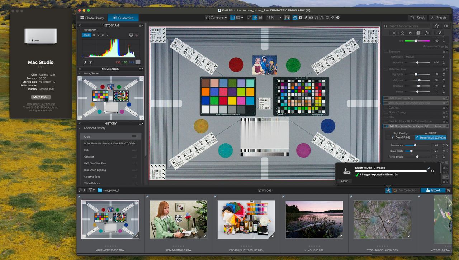The width and height of the screenshot is (459, 260).
Task: Click the Fit on screen icon
Action: [x=255, y=18]
